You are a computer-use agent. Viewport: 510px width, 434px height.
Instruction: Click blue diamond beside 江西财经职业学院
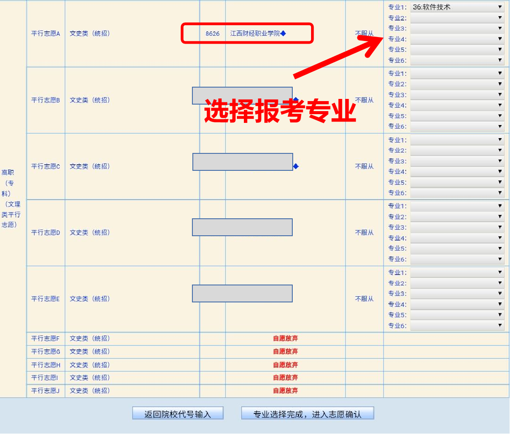283,34
